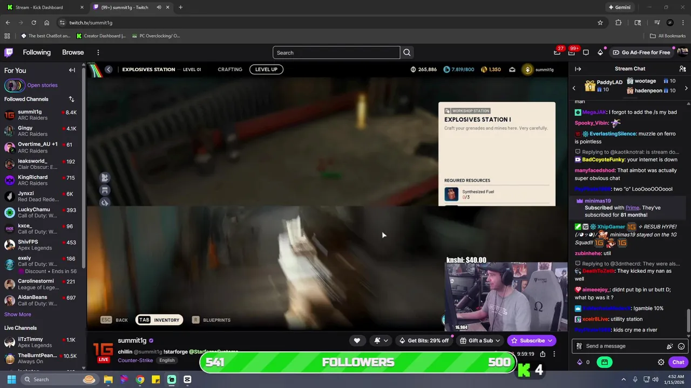The image size is (691, 388).
Task: Open the notification bell dropdown for summit1g
Action: pyautogui.click(x=380, y=340)
